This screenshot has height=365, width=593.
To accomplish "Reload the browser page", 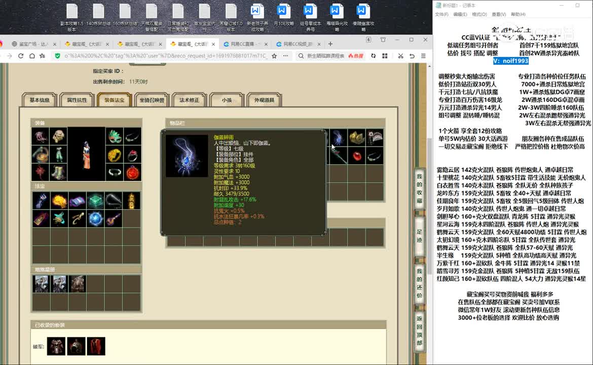I will [x=21, y=56].
